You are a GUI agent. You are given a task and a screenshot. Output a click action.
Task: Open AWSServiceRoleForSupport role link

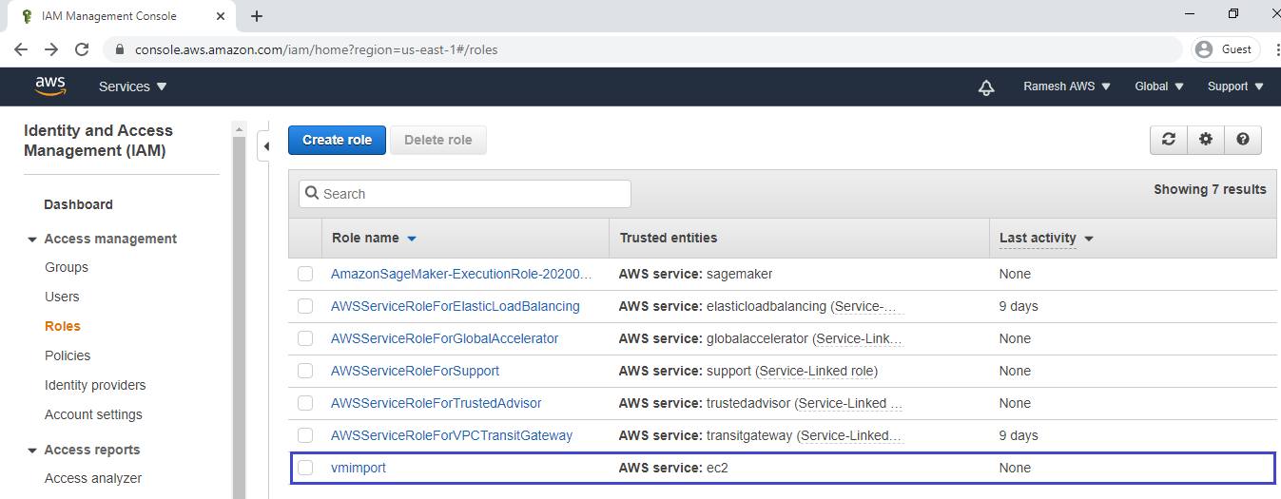pos(415,371)
